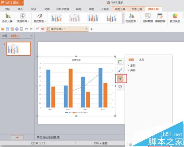Select the 图表工具 ribbon tab

click(153, 9)
